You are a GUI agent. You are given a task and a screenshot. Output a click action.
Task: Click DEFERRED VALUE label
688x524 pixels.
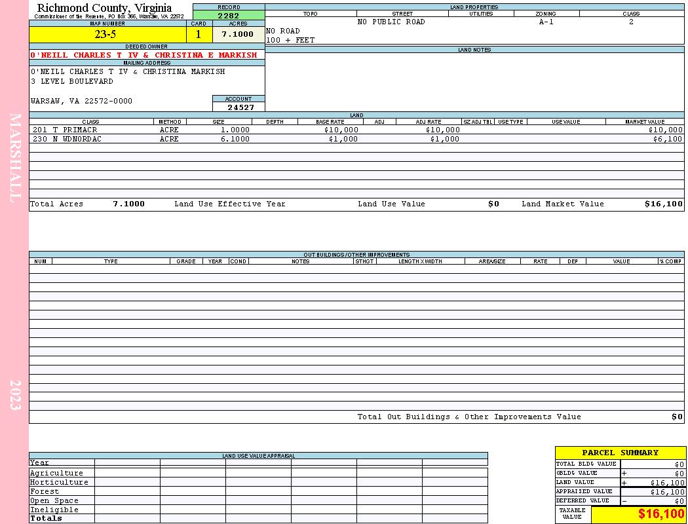[583, 501]
